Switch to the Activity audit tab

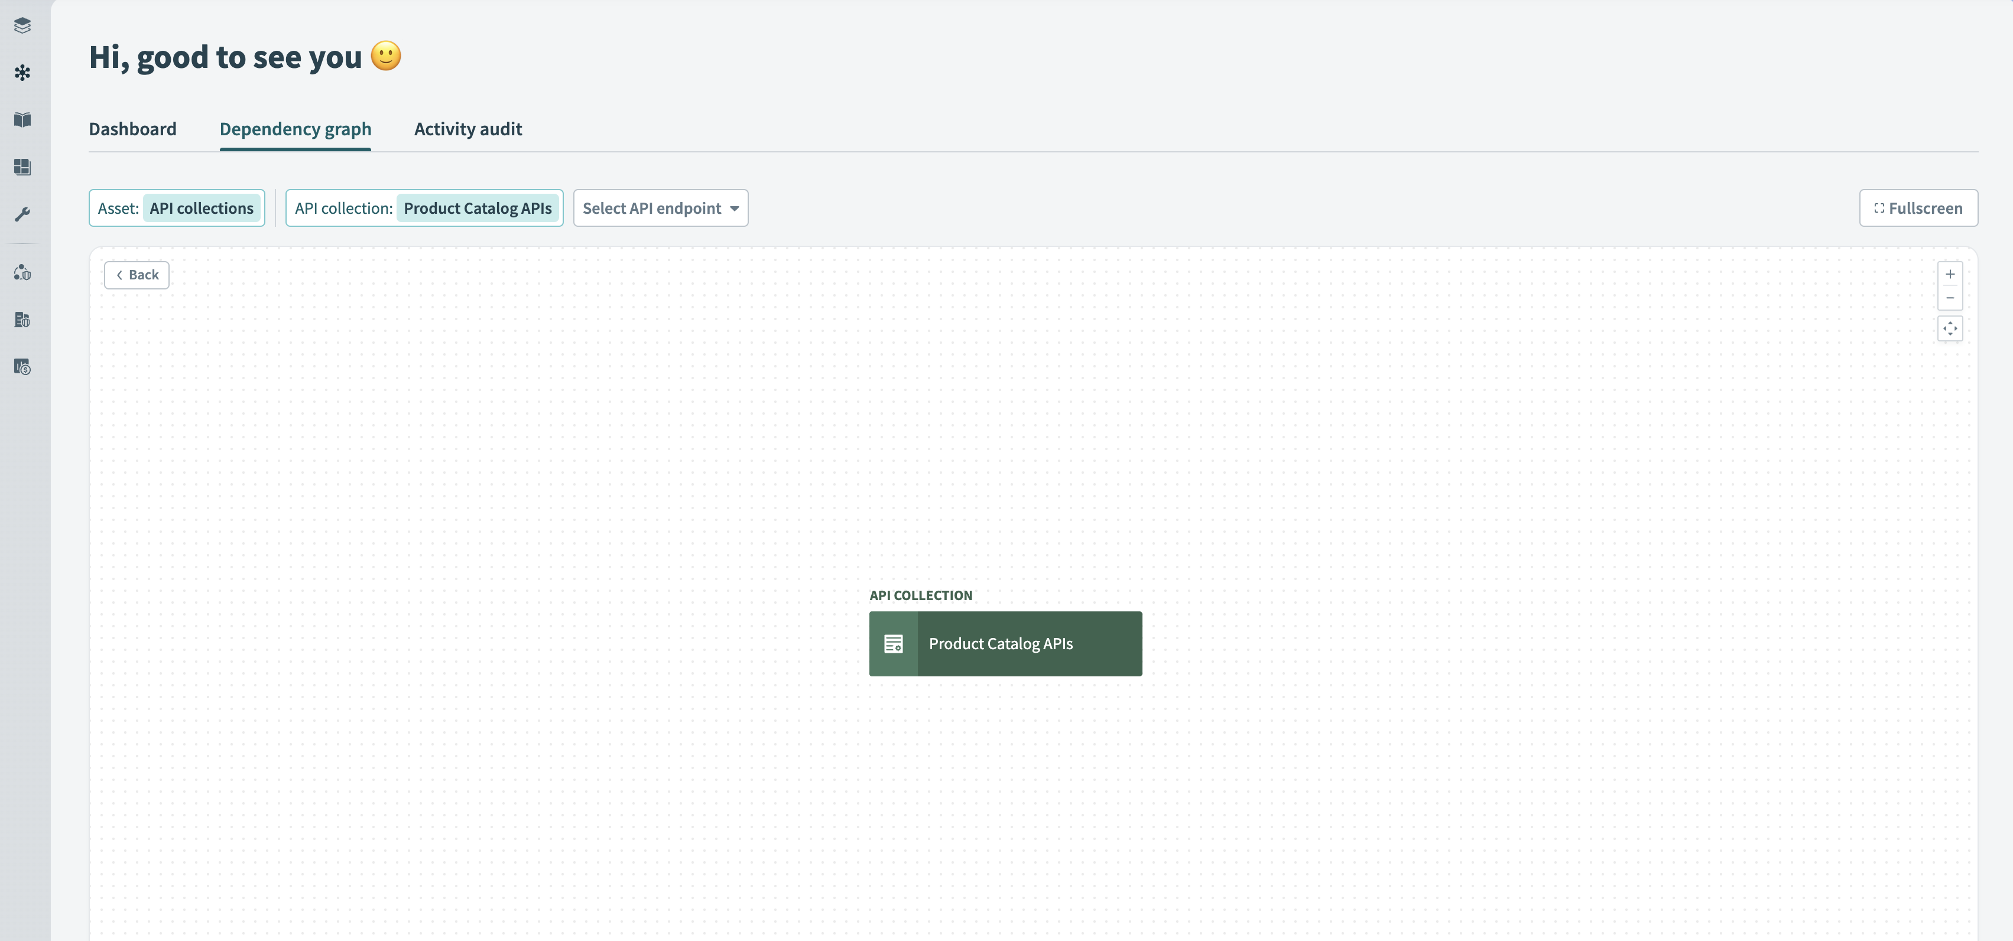tap(467, 129)
